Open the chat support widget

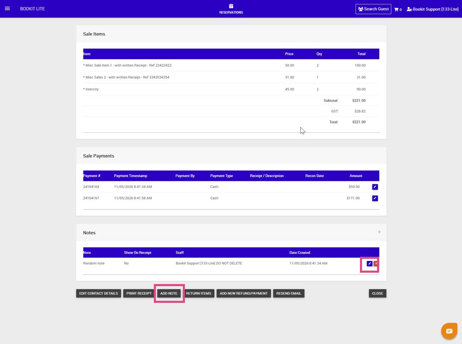tap(449, 331)
